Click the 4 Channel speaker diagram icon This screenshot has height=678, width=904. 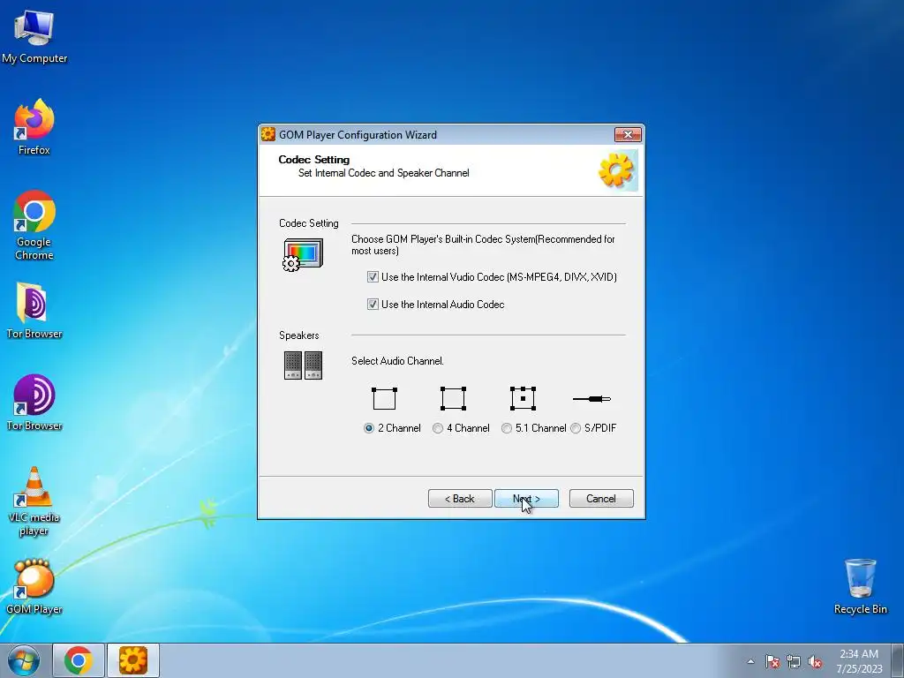(x=453, y=398)
